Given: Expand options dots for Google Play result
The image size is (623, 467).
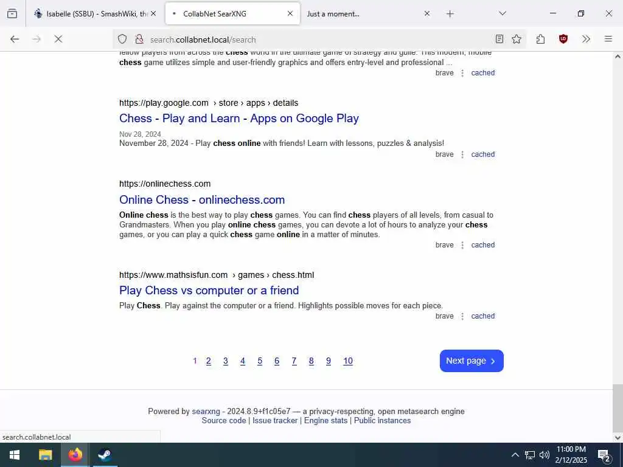Looking at the screenshot, I should click(x=462, y=154).
